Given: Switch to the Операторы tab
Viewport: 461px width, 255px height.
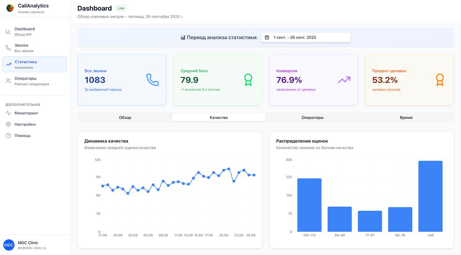Looking at the screenshot, I should (x=312, y=118).
